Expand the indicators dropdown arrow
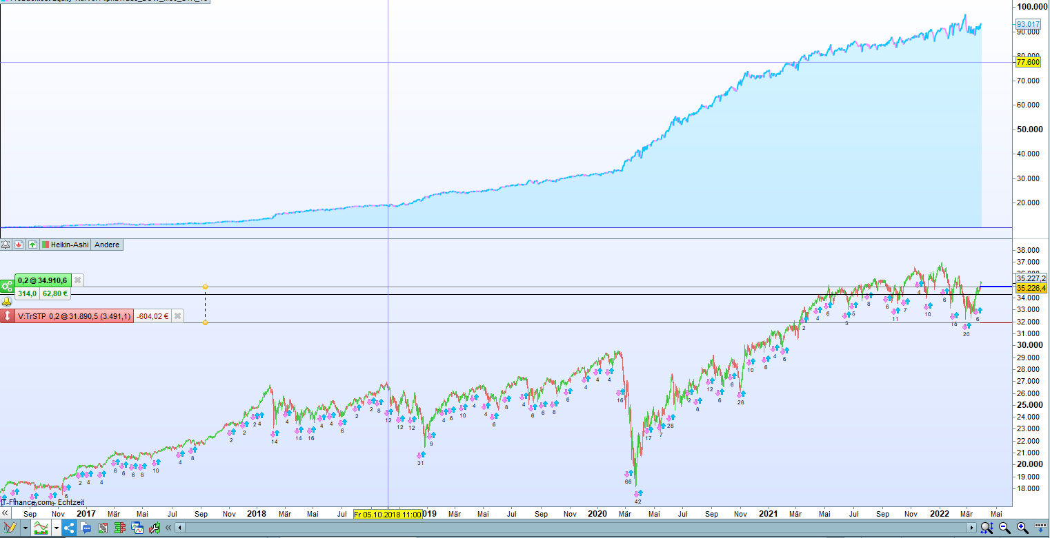Image resolution: width=1050 pixels, height=538 pixels. pyautogui.click(x=57, y=528)
